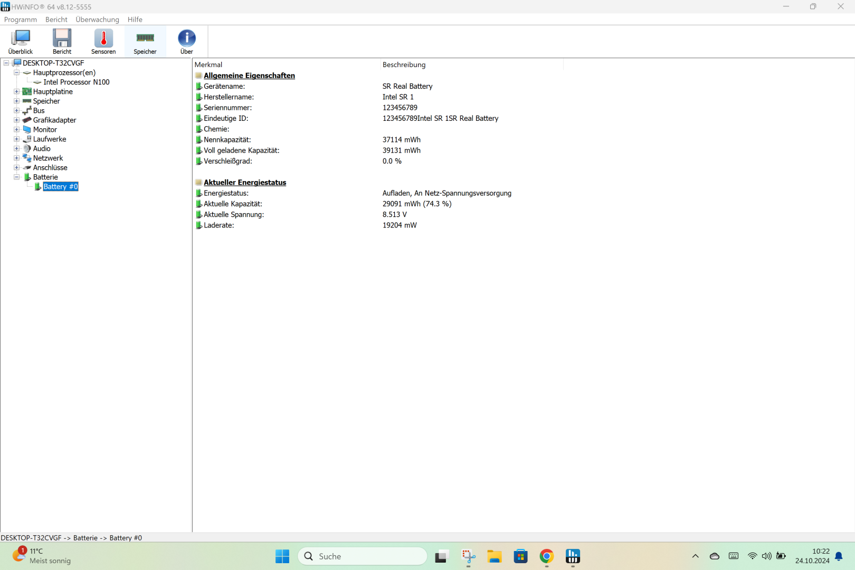Open the Über info icon
The image size is (855, 570).
tap(187, 41)
